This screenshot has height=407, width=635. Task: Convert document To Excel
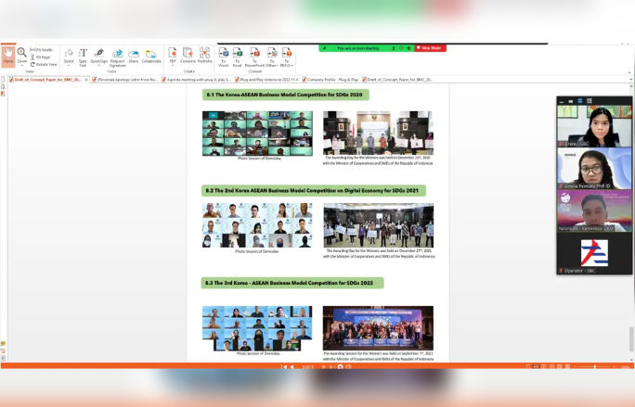[x=238, y=57]
